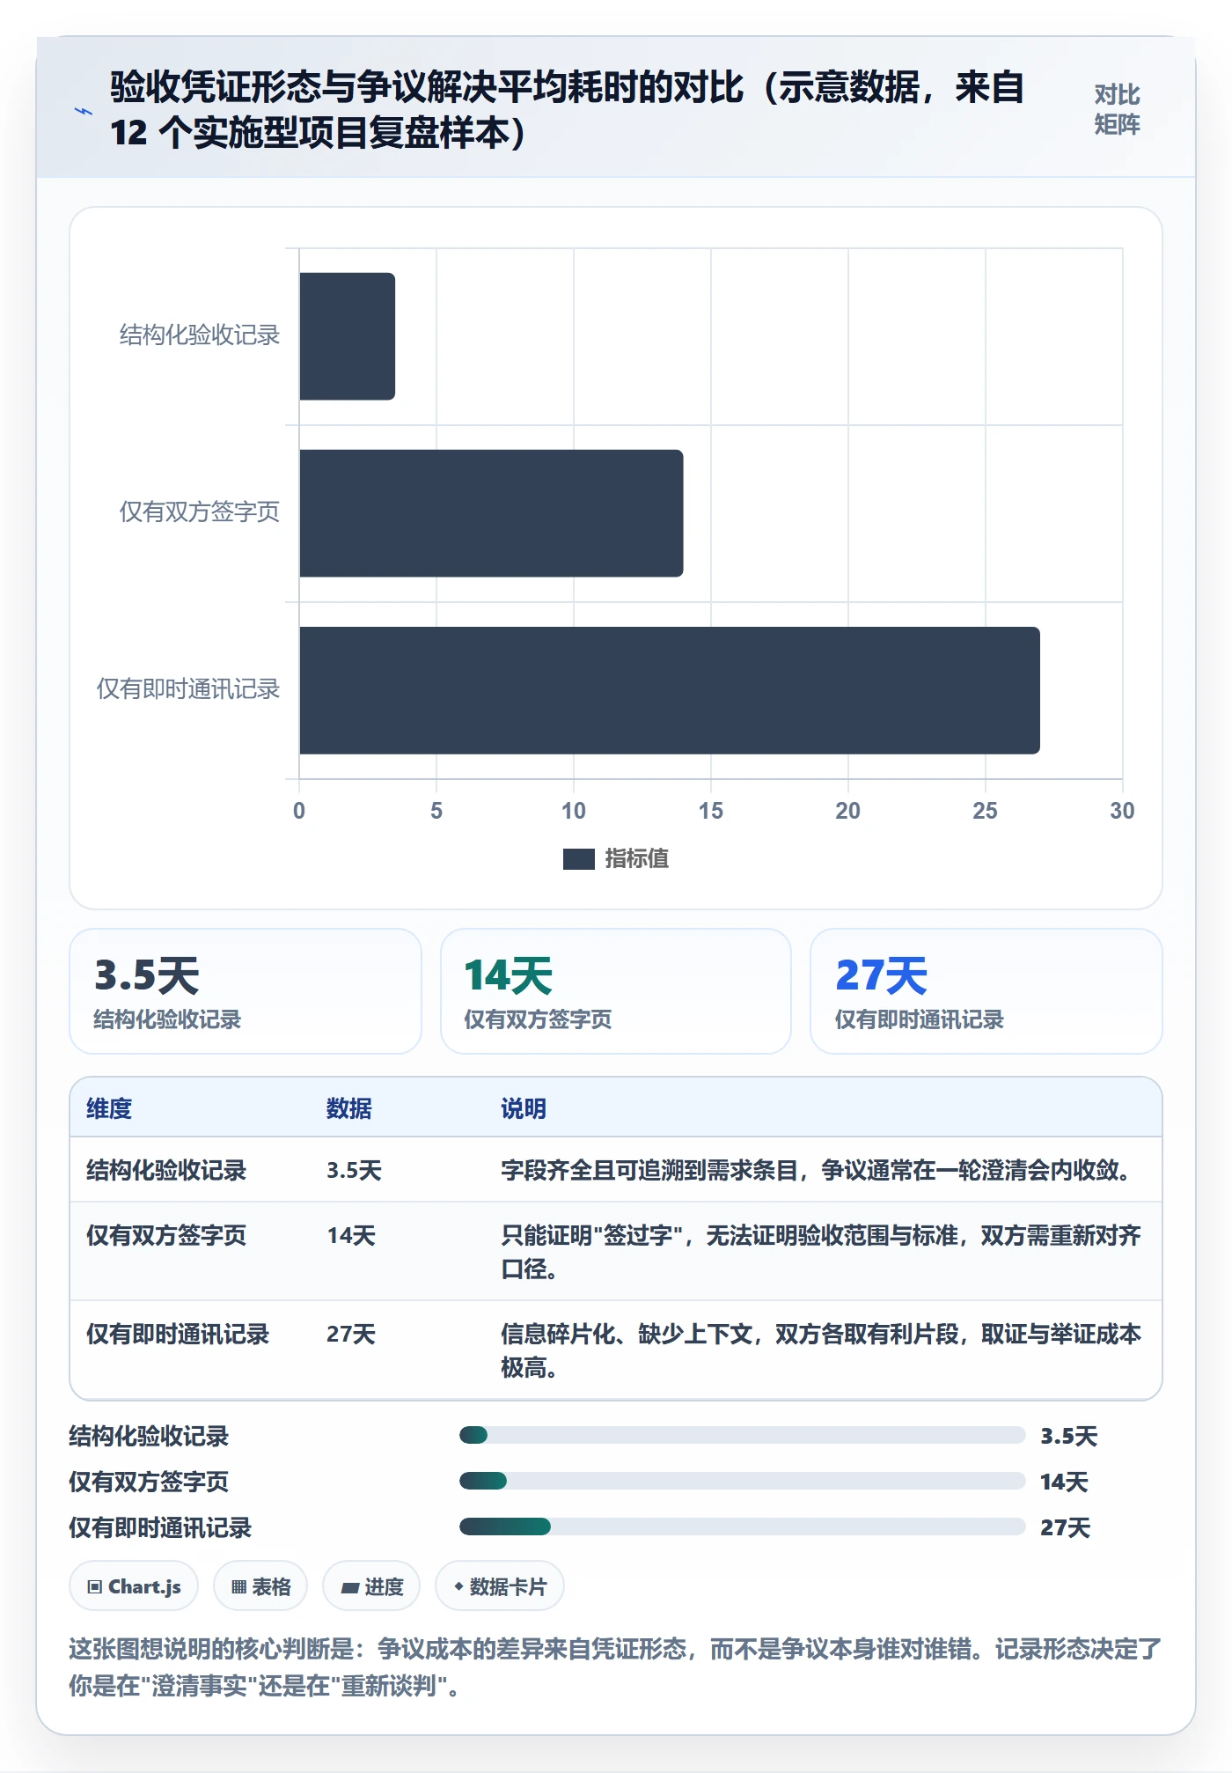The image size is (1232, 1773).
Task: Click the 说明 column header
Action: pyautogui.click(x=524, y=1108)
